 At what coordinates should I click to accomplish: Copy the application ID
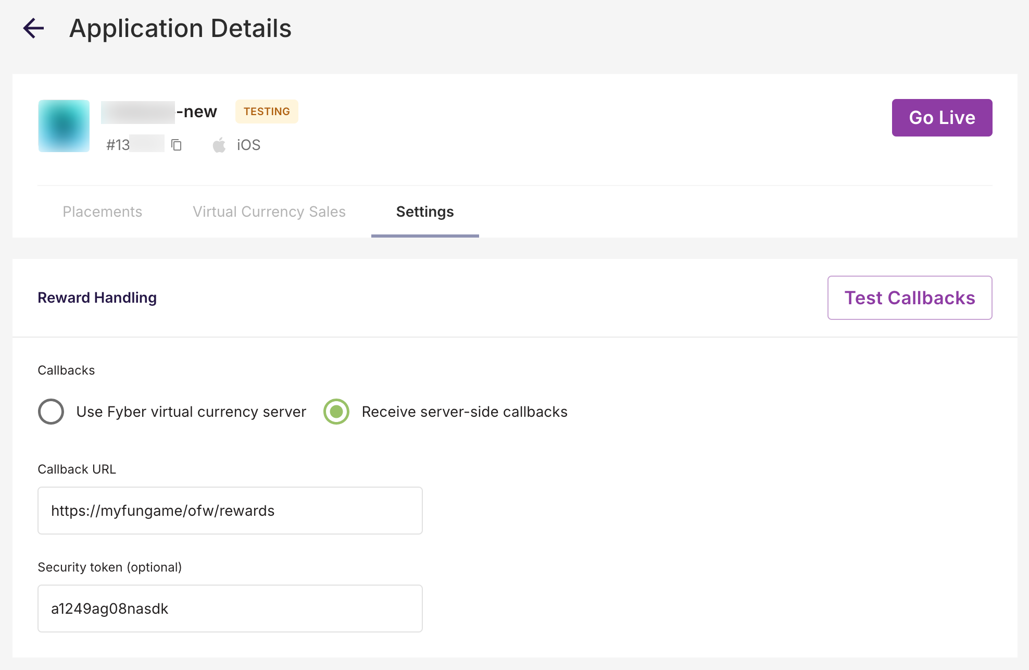[177, 145]
